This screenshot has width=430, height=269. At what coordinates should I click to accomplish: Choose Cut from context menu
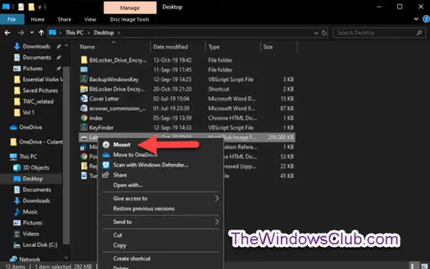[x=118, y=235]
